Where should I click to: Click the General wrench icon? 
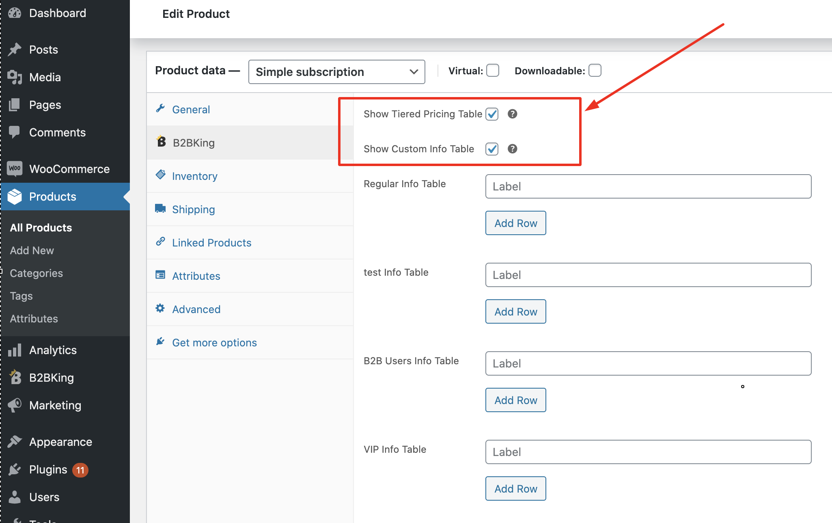[160, 108]
